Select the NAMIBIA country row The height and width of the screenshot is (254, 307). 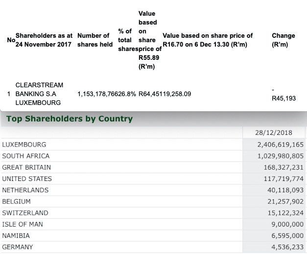click(153, 235)
